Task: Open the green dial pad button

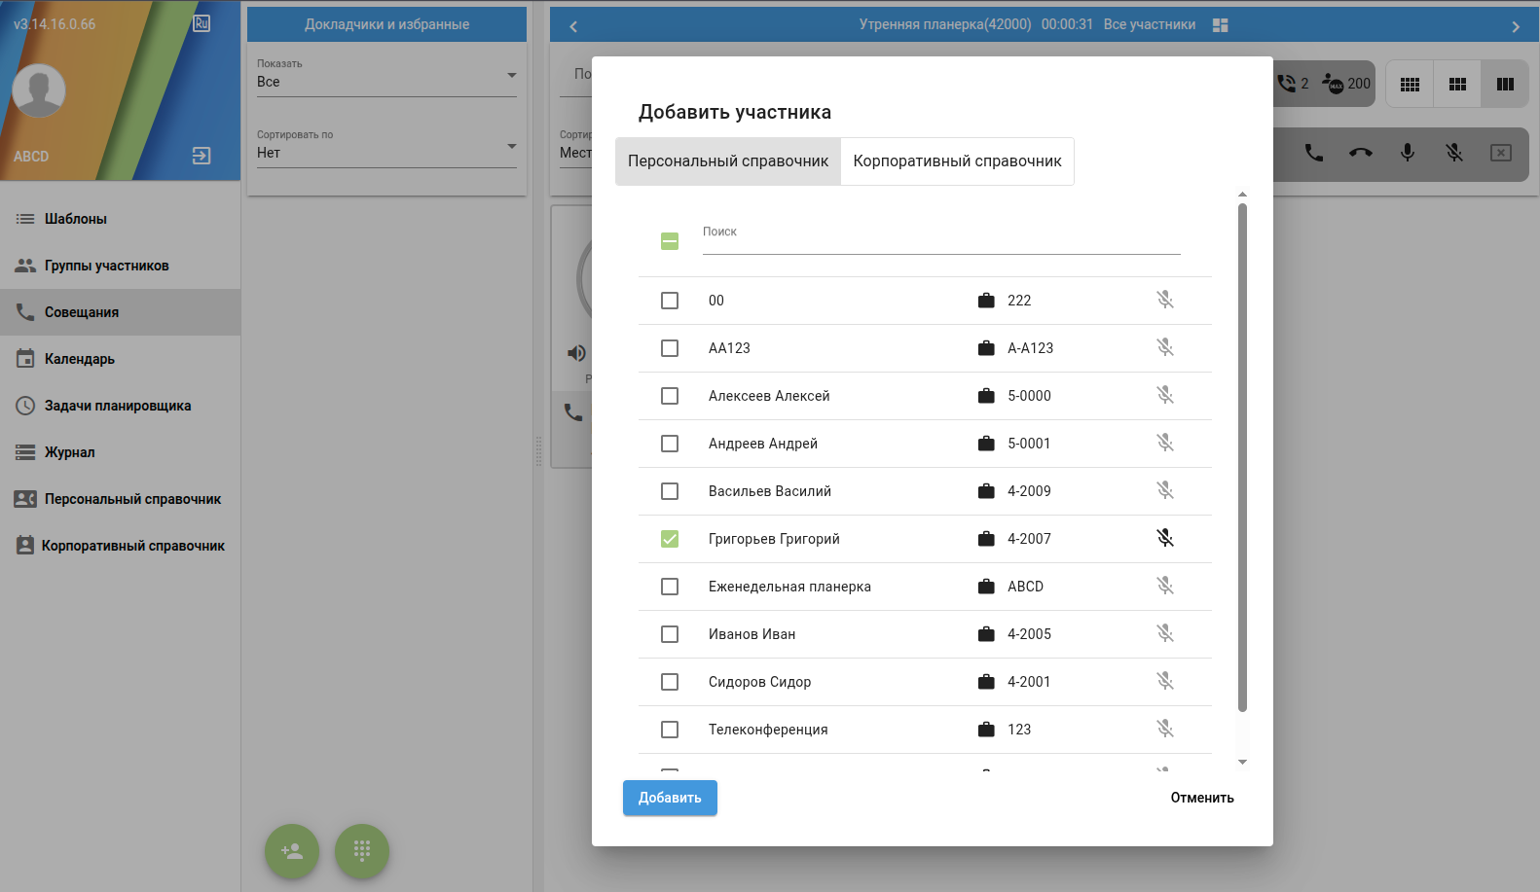Action: pyautogui.click(x=362, y=851)
